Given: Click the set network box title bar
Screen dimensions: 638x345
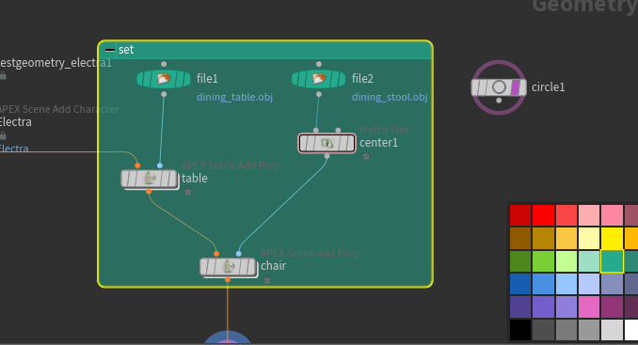Looking at the screenshot, I should click(x=265, y=50).
